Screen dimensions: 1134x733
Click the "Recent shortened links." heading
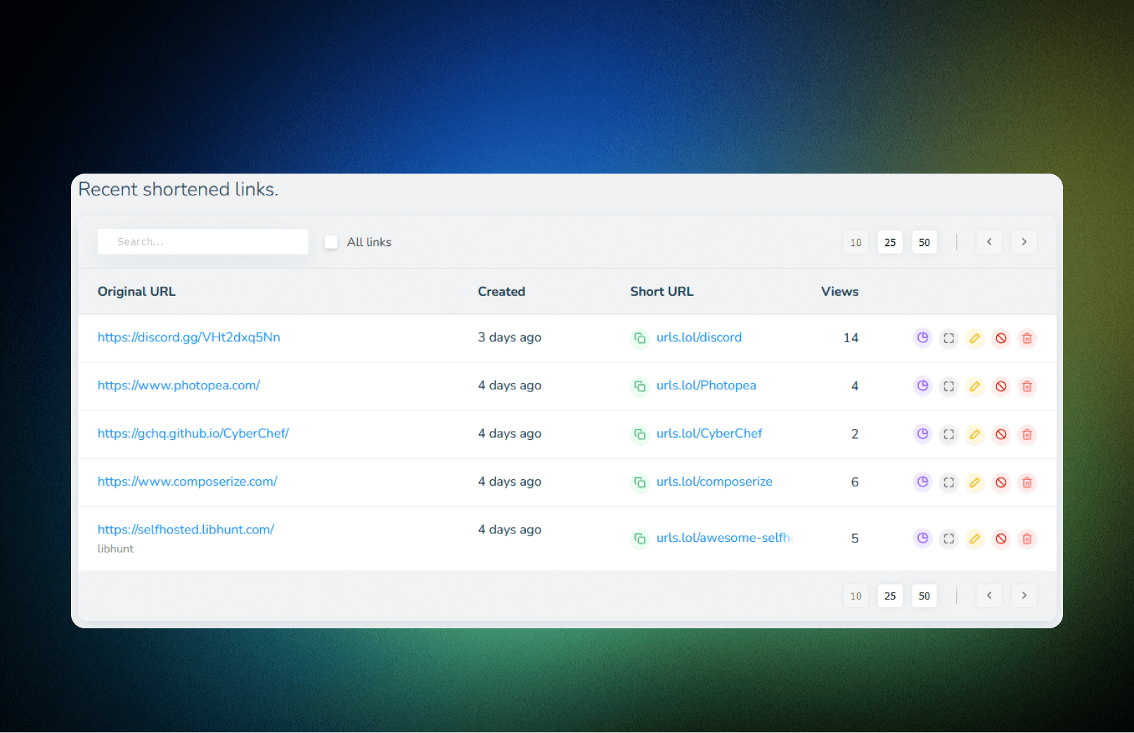tap(179, 190)
